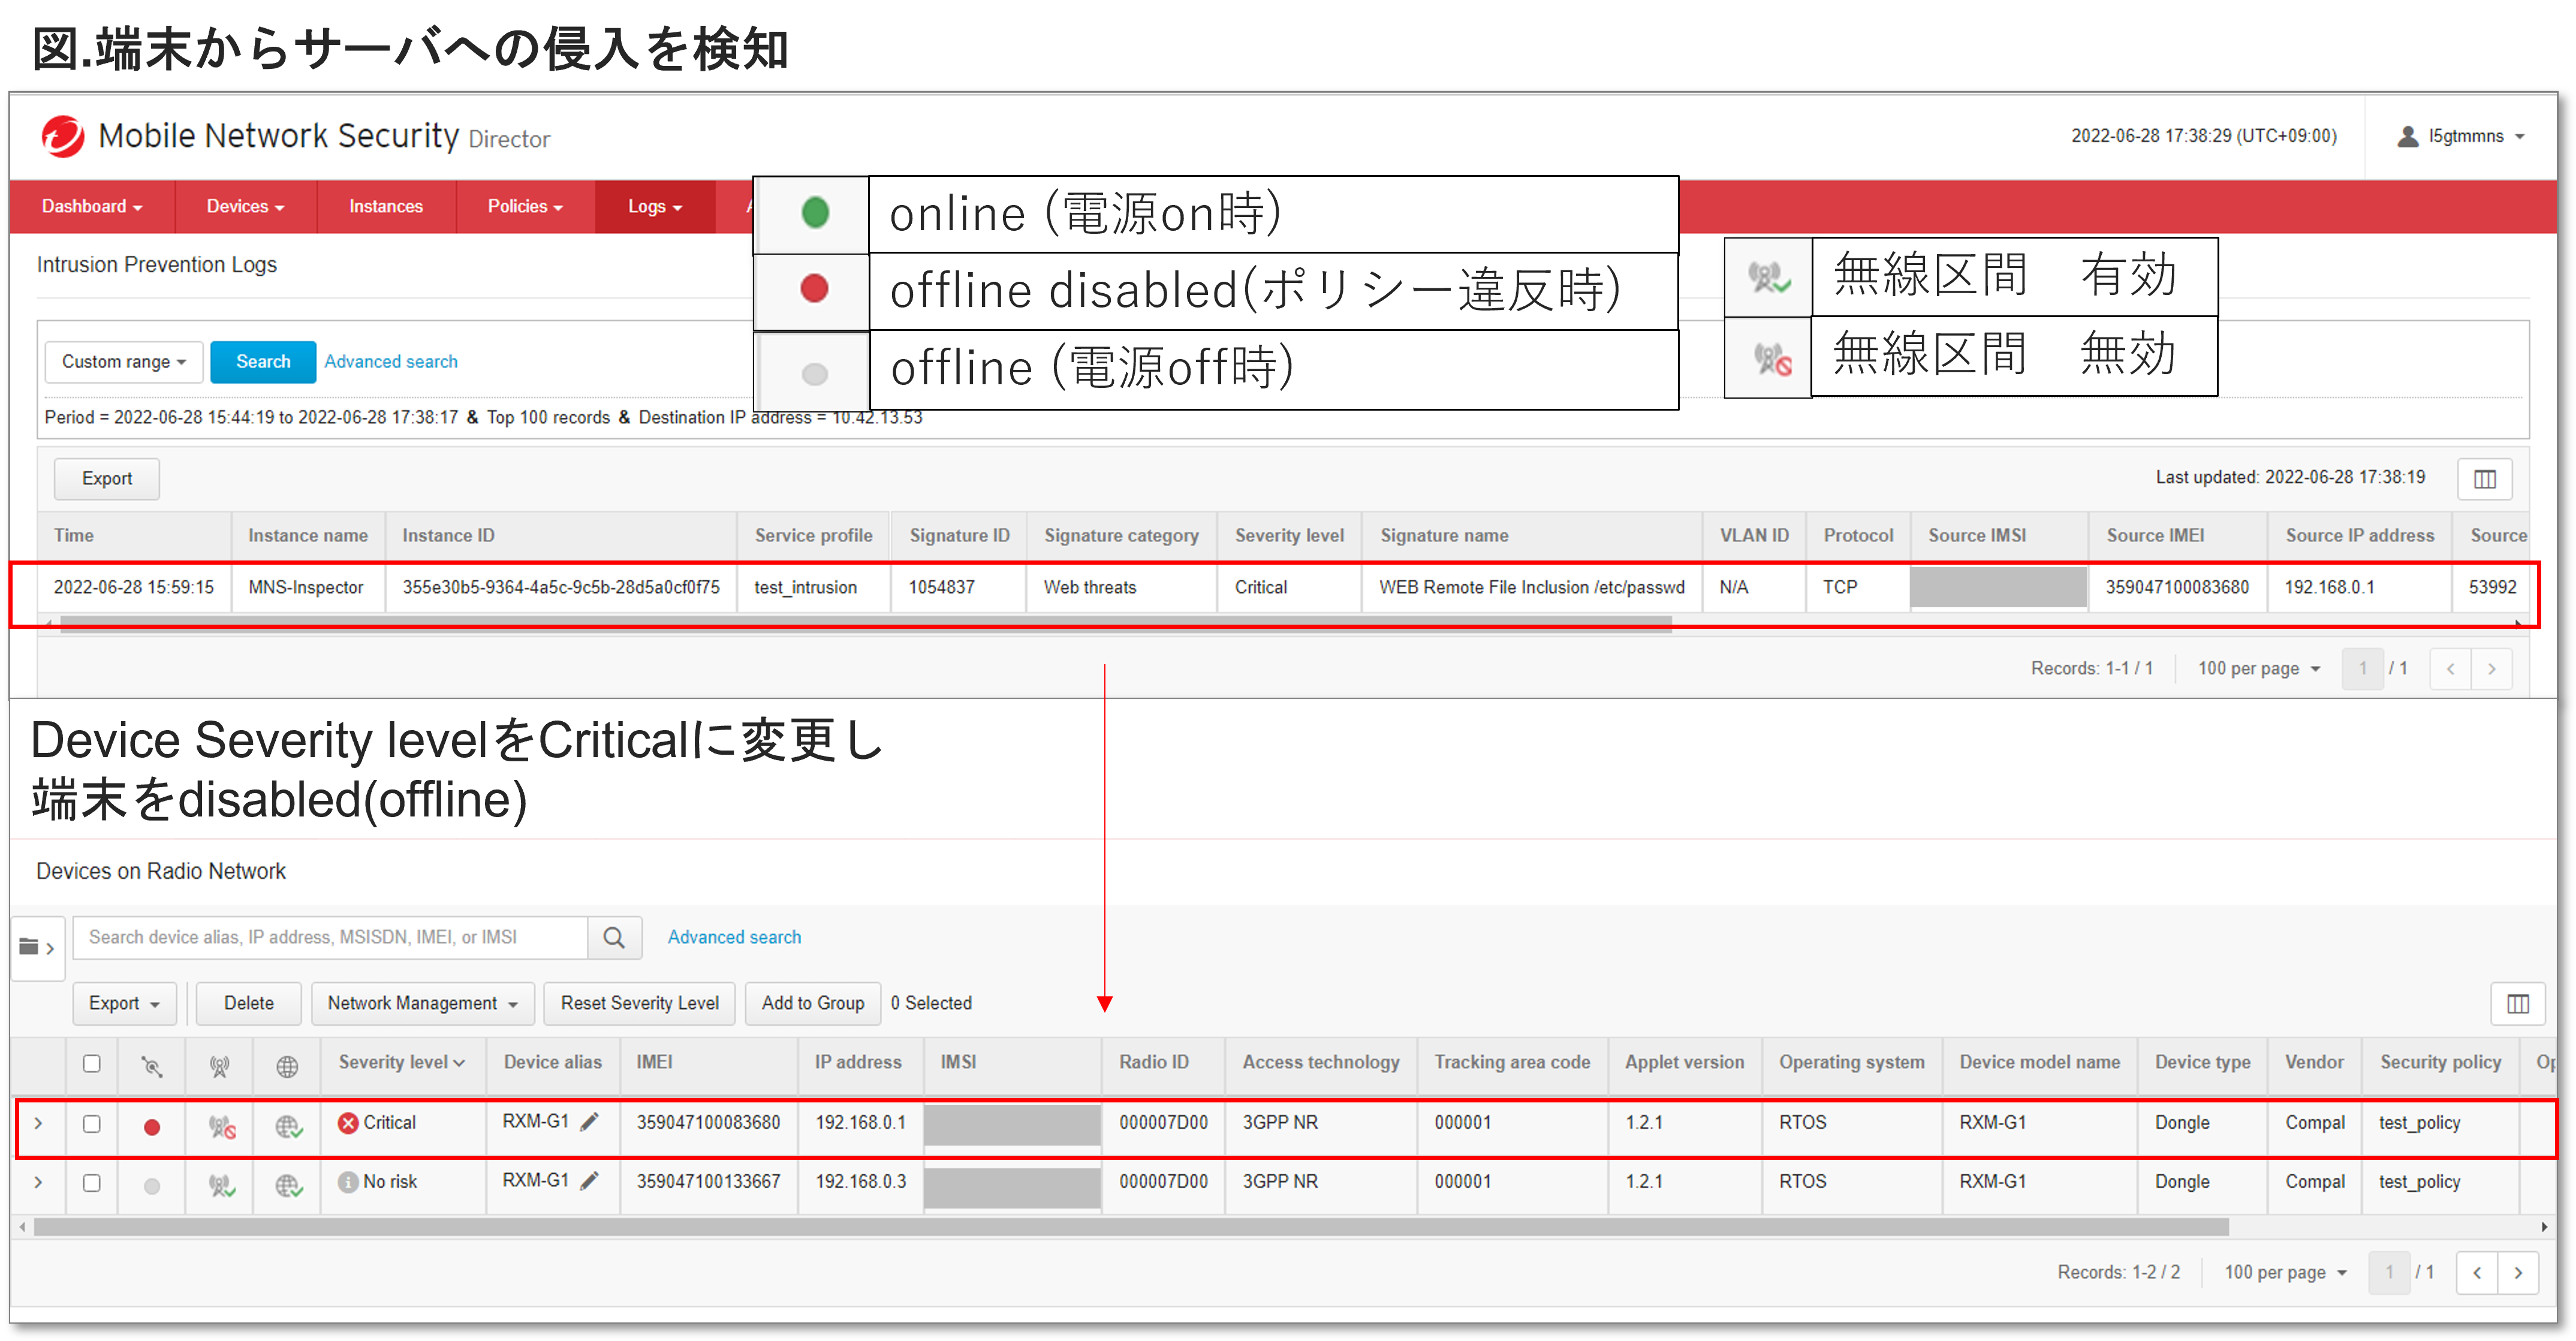Open the Logs menu
Viewport: 2576px width, 1341px height.
point(655,206)
